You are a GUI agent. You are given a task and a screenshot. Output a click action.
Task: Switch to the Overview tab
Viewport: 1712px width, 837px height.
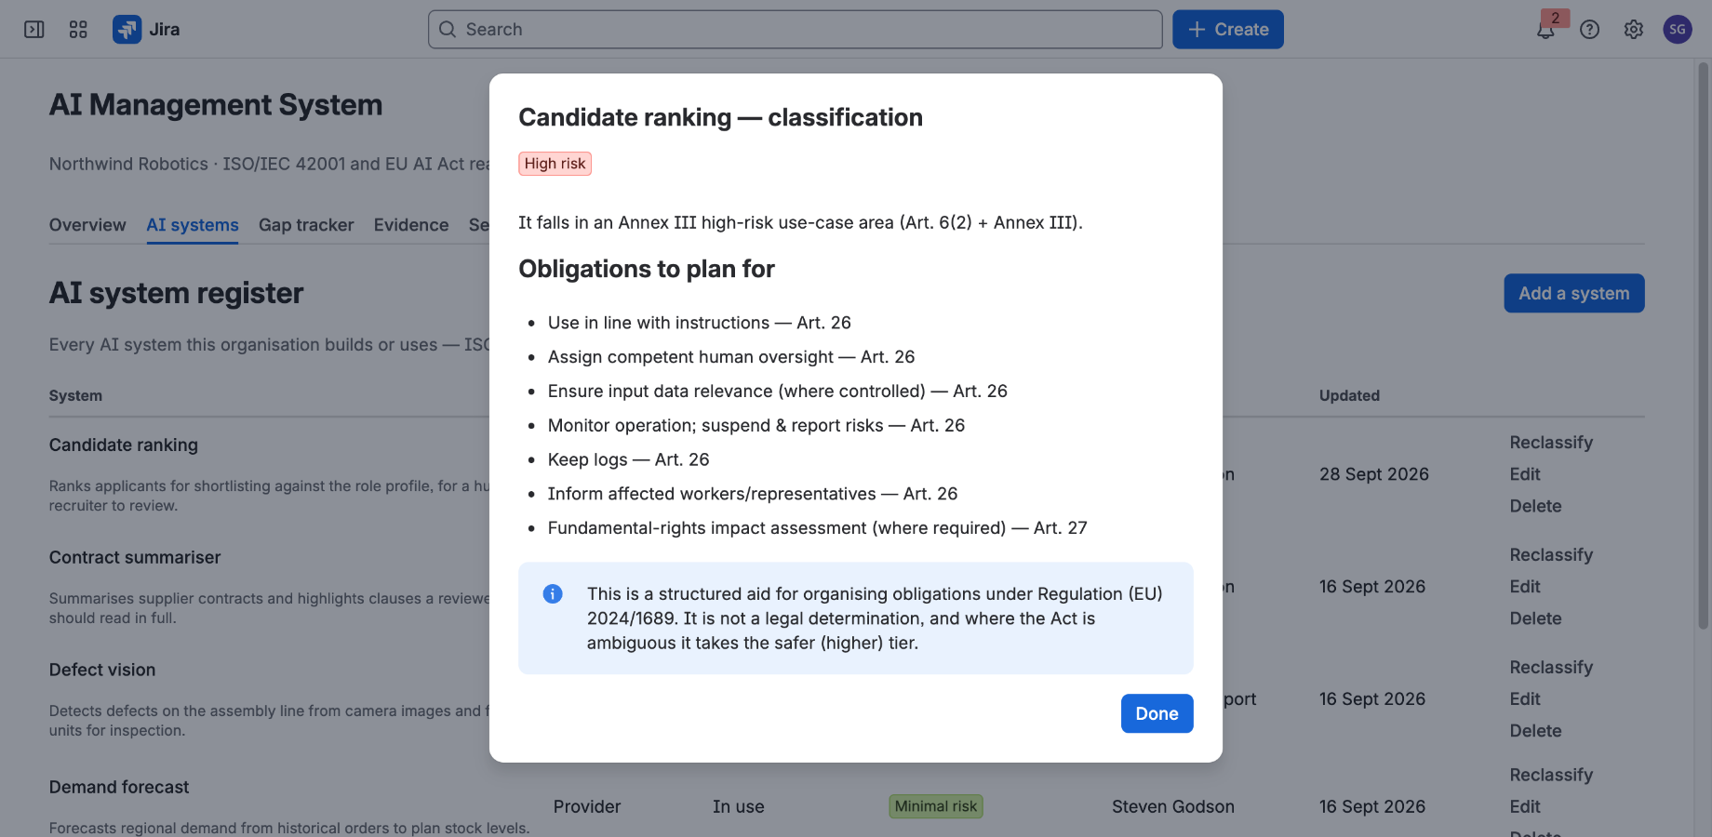[87, 225]
